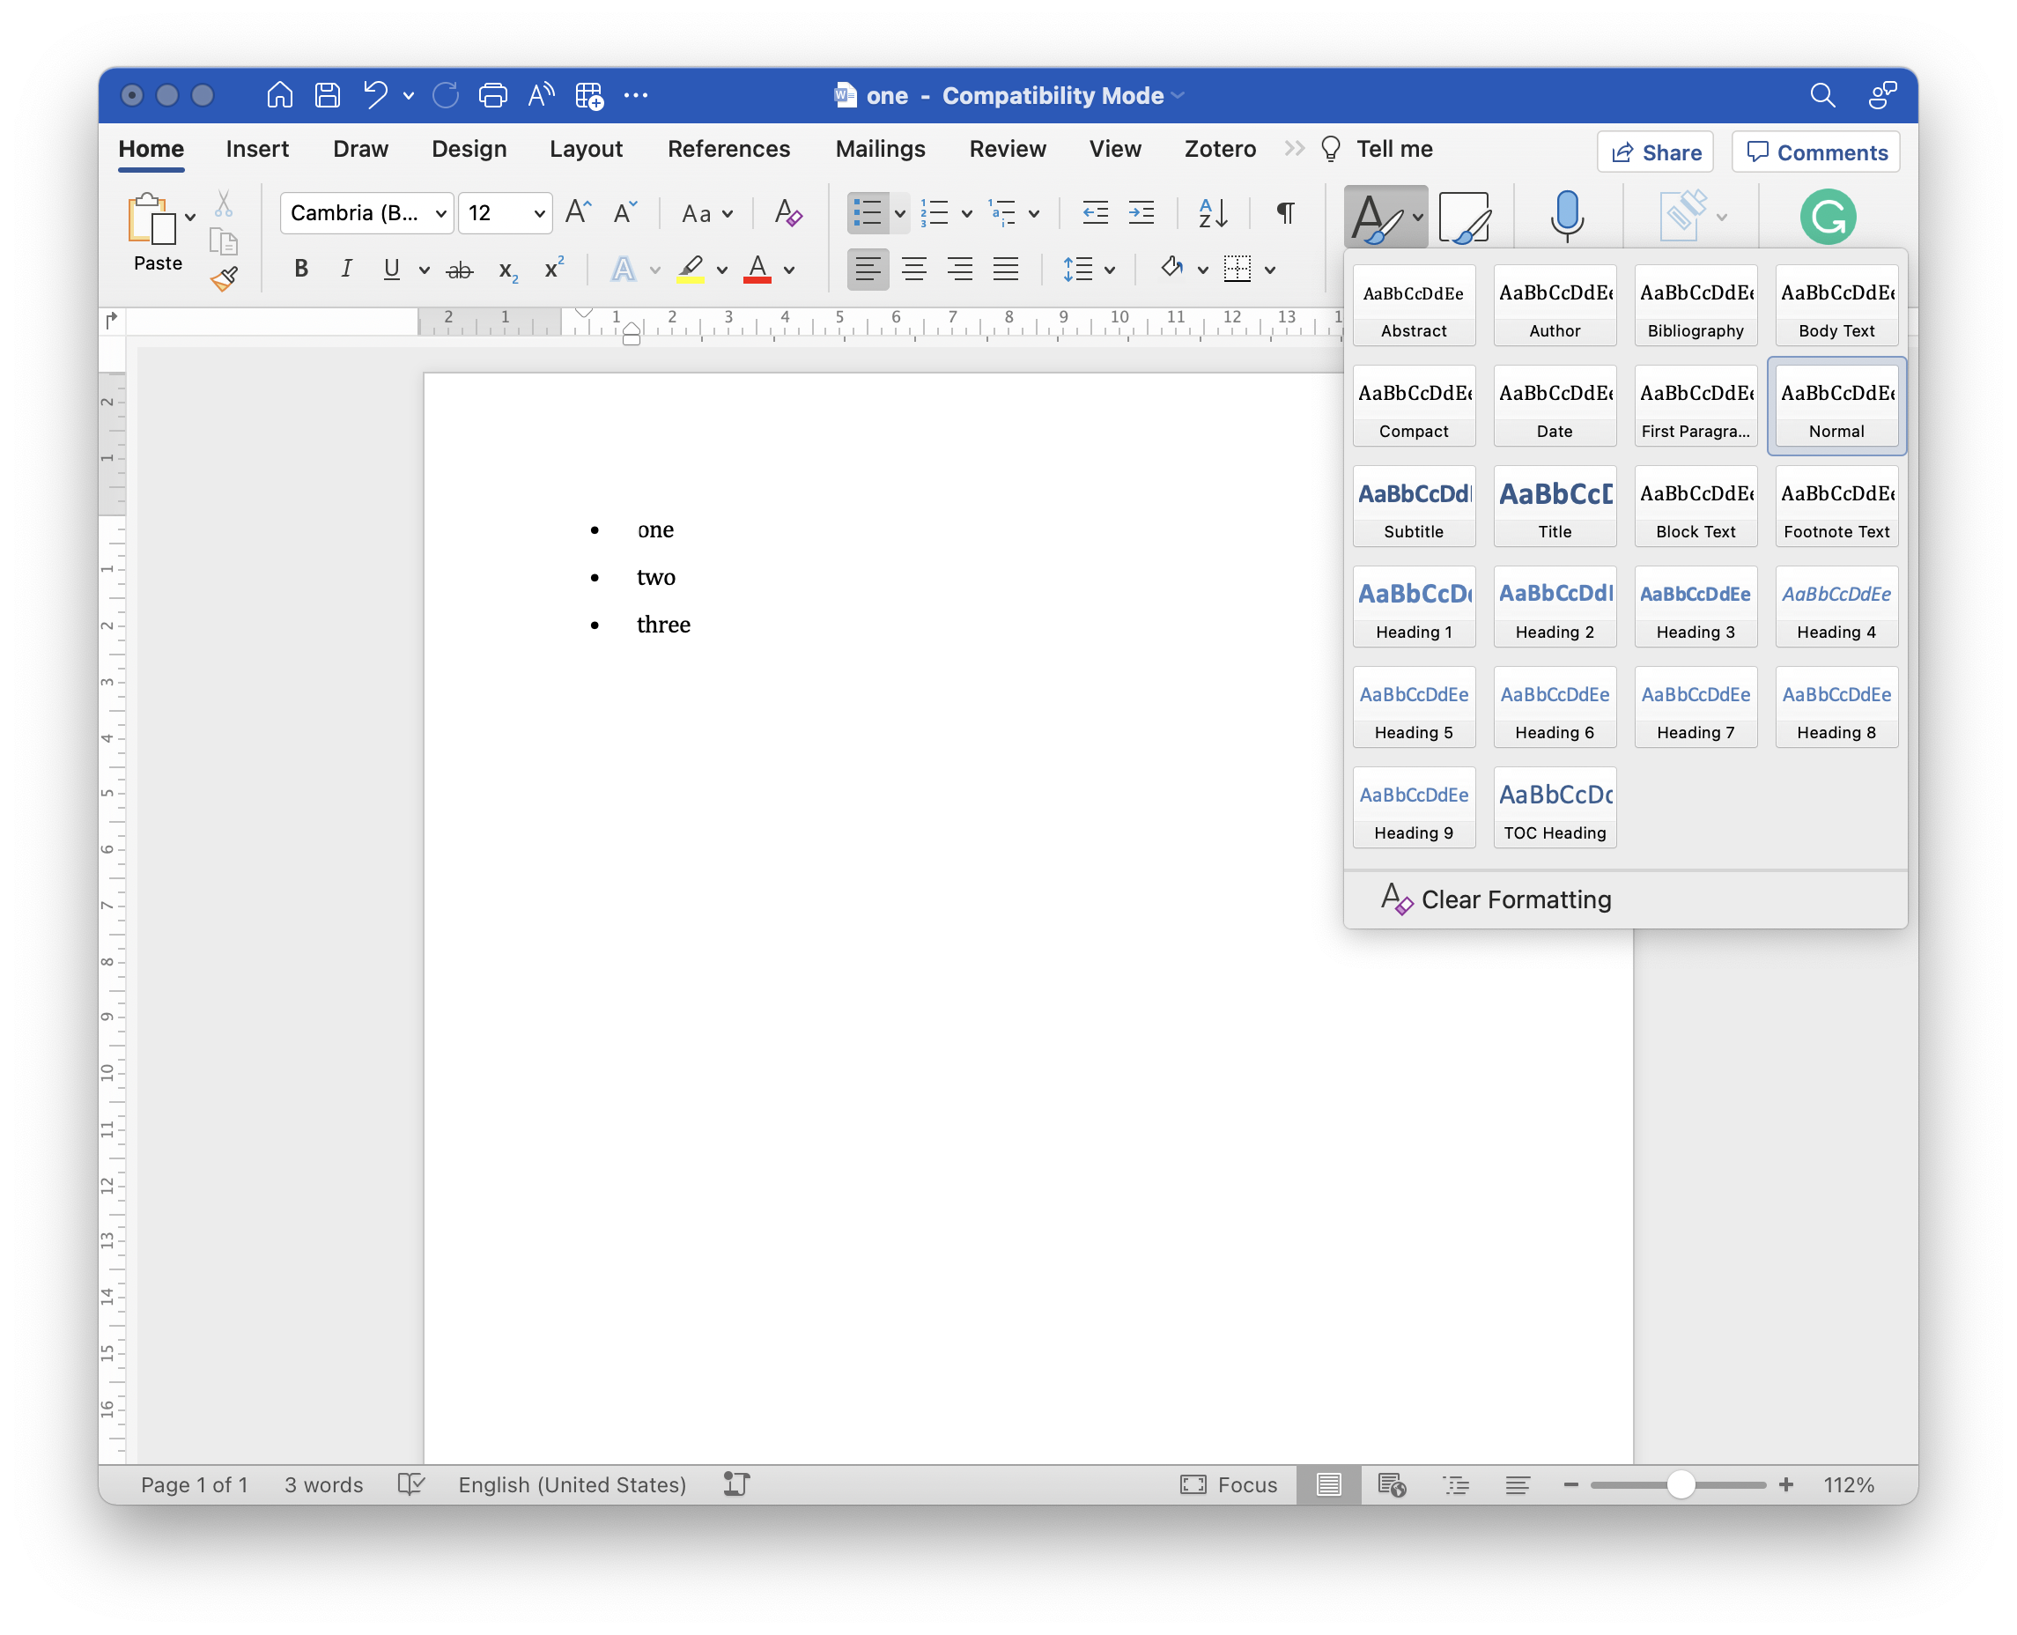Image resolution: width=2017 pixels, height=1635 pixels.
Task: Click Focus mode in status bar
Action: tap(1228, 1484)
